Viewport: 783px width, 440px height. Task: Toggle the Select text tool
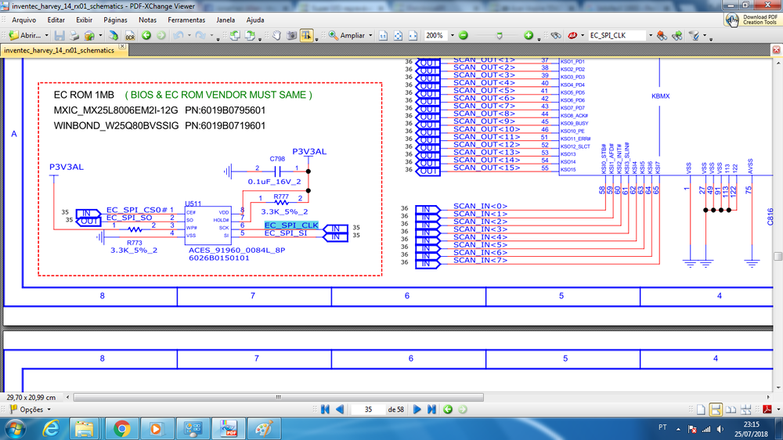(x=306, y=36)
